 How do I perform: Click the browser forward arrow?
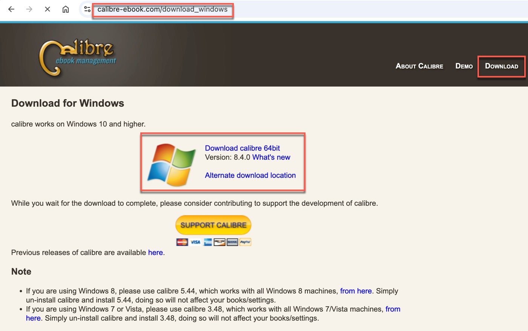29,9
